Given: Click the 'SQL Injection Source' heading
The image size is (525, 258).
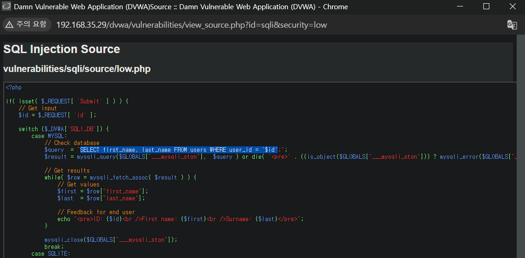Looking at the screenshot, I should click(62, 49).
